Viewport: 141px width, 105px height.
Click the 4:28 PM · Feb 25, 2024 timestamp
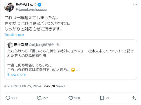click(x=23, y=86)
